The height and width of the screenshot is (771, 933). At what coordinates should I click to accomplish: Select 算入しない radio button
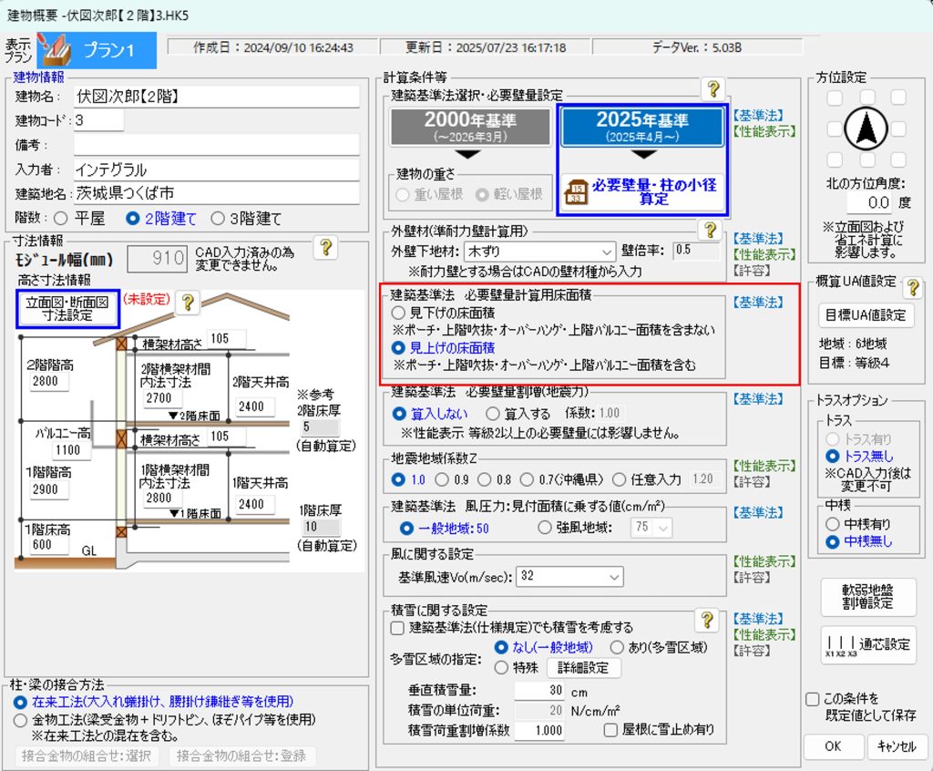399,413
